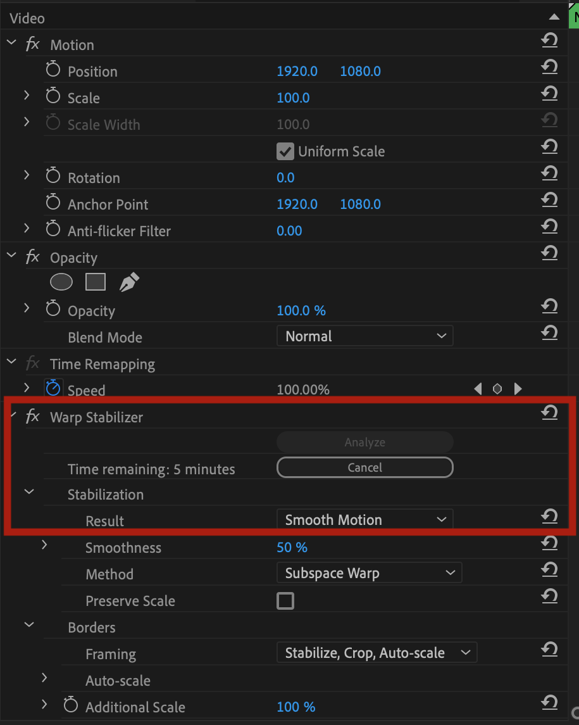The width and height of the screenshot is (579, 725).
Task: Toggle the Motion fx effect on or off
Action: pyautogui.click(x=33, y=44)
